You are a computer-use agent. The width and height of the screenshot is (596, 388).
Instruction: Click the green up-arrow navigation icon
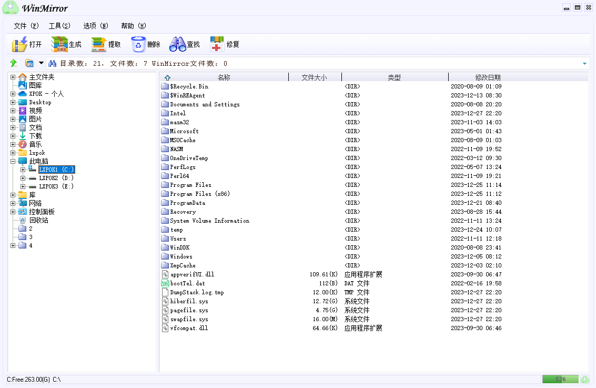pos(14,64)
